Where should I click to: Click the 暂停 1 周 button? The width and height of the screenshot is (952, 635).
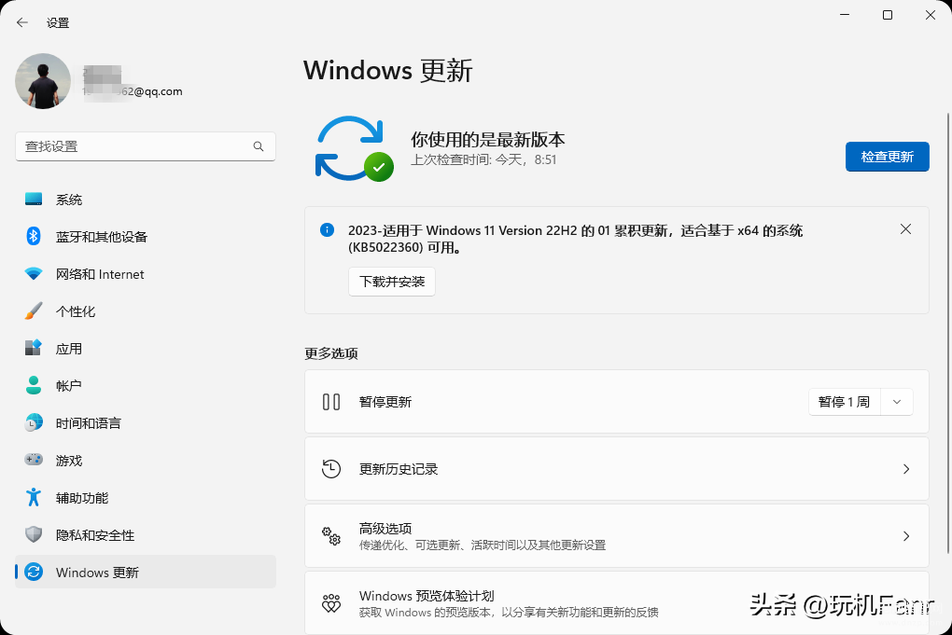tap(844, 402)
